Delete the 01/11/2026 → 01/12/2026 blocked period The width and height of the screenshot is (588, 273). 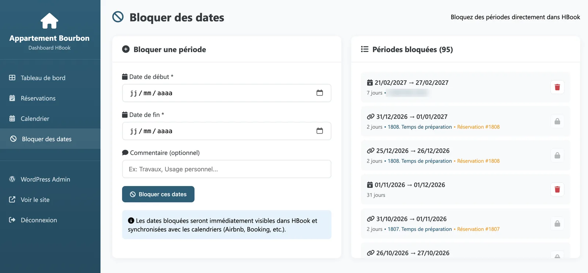[557, 189]
